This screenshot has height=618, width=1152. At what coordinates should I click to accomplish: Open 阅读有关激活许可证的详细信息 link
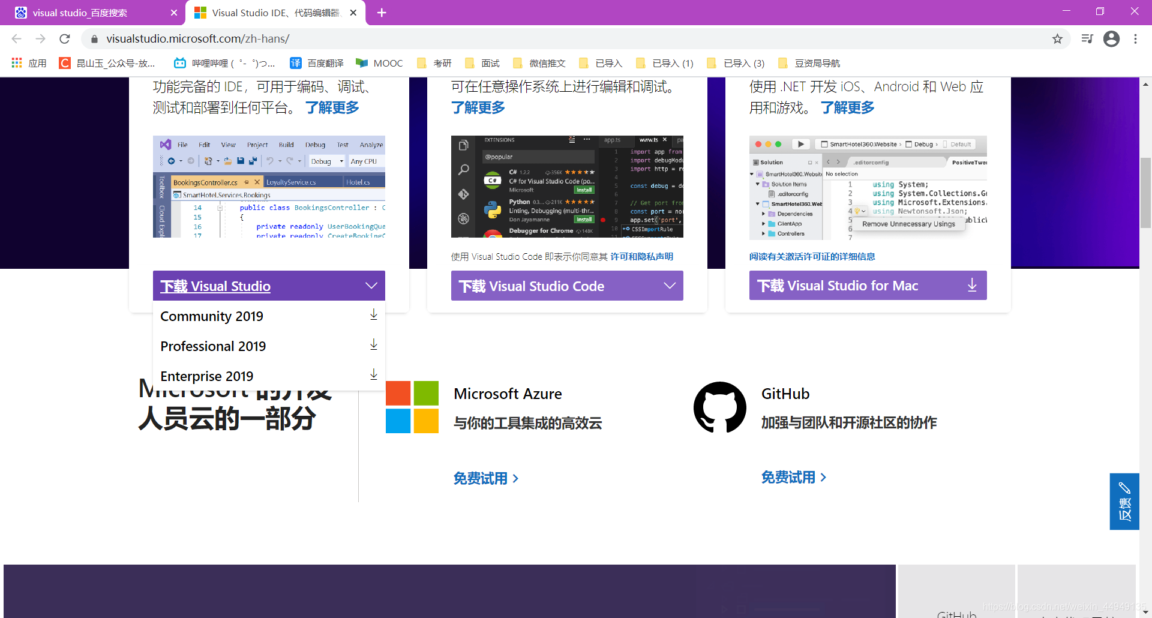812,256
